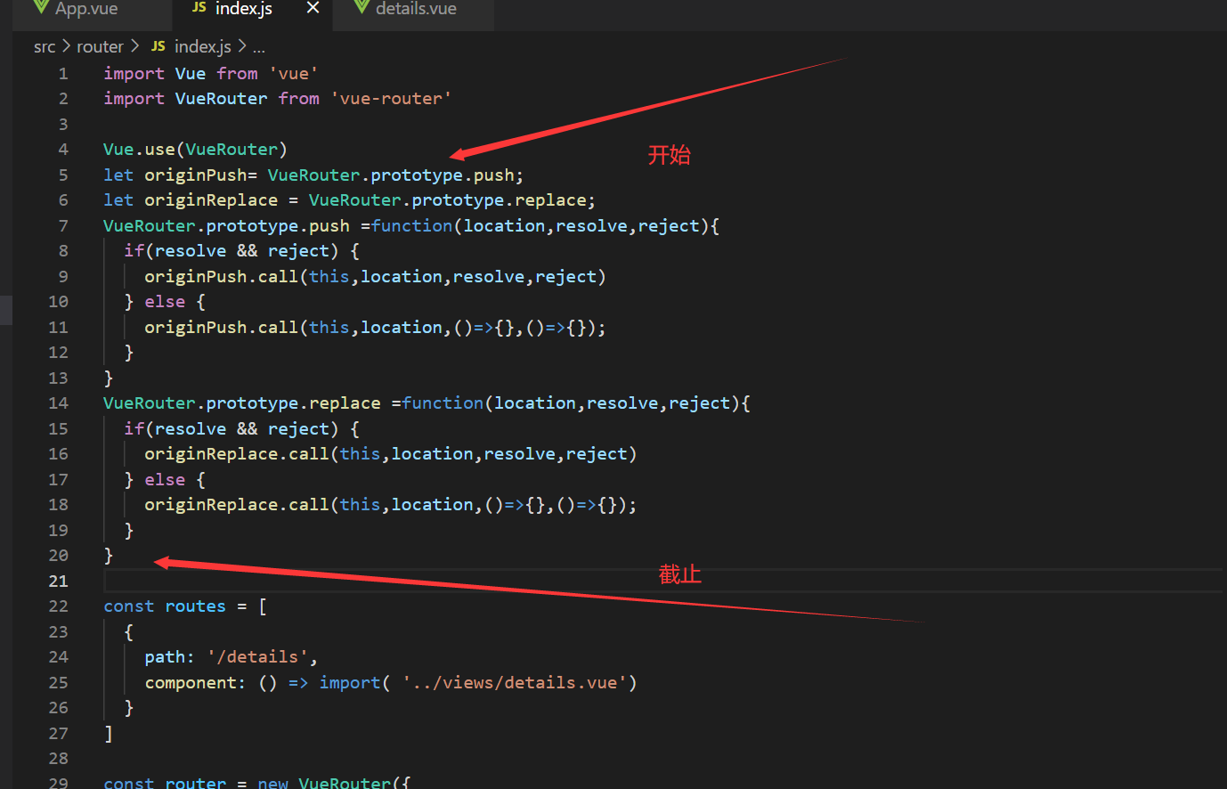Click the 'component:' key on line 25
Screen dimensions: 1227x789
pos(195,683)
